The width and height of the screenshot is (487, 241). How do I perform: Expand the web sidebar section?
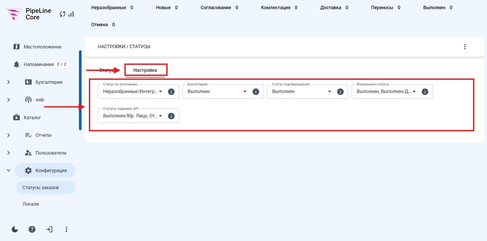(x=8, y=100)
